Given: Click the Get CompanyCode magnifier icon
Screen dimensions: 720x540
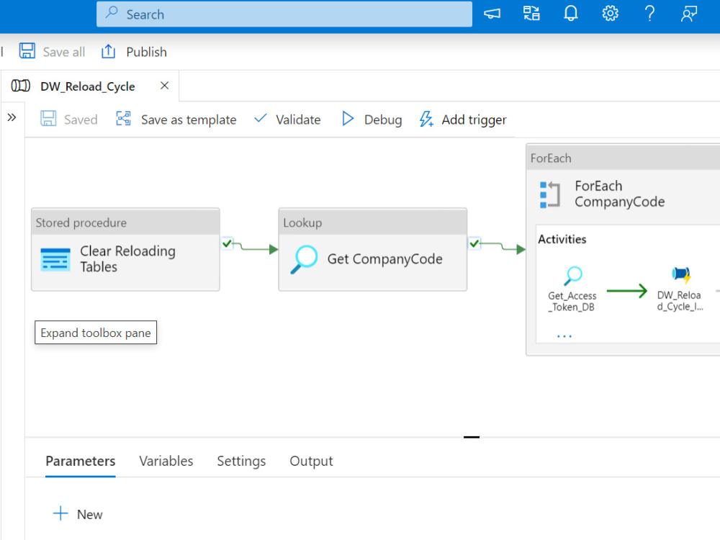Looking at the screenshot, I should [304, 259].
